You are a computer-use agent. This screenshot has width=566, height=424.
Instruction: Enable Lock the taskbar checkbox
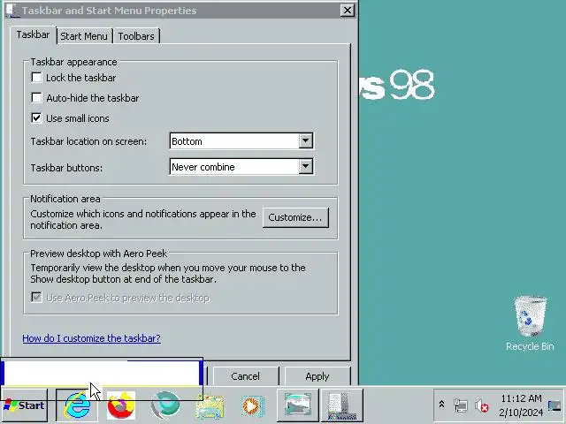pyautogui.click(x=36, y=78)
